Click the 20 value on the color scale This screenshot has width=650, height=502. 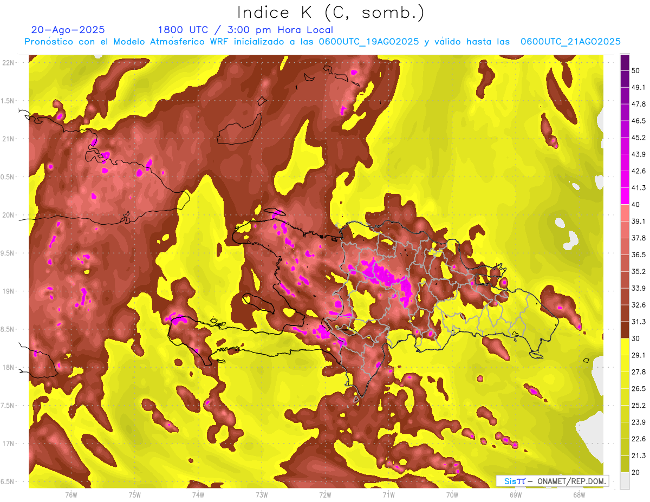pyautogui.click(x=636, y=472)
